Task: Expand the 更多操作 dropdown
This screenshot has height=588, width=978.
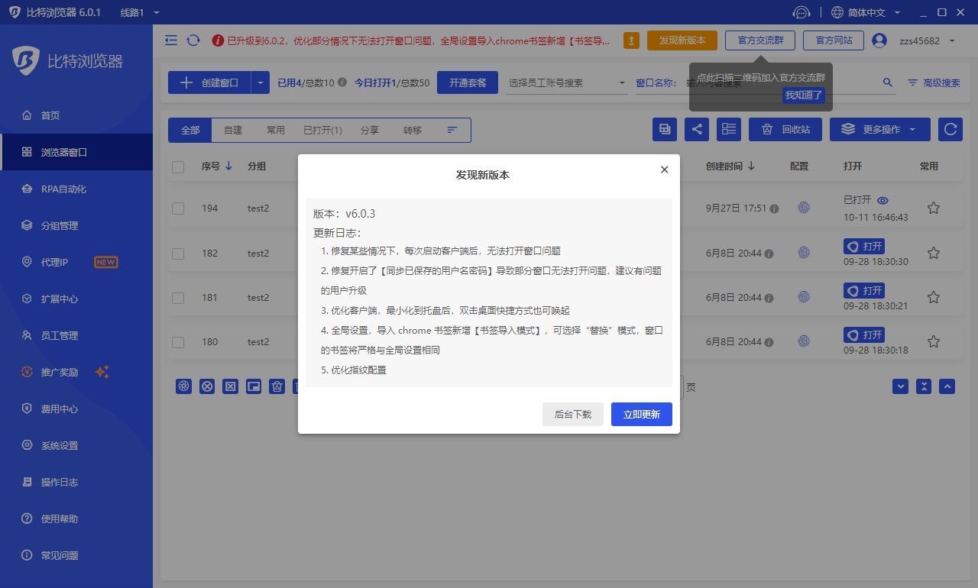Action: 879,129
